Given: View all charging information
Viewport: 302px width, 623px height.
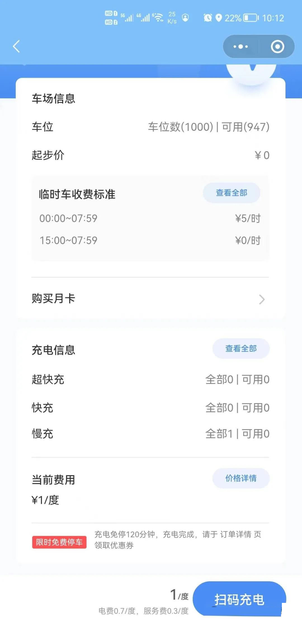Looking at the screenshot, I should 241,349.
